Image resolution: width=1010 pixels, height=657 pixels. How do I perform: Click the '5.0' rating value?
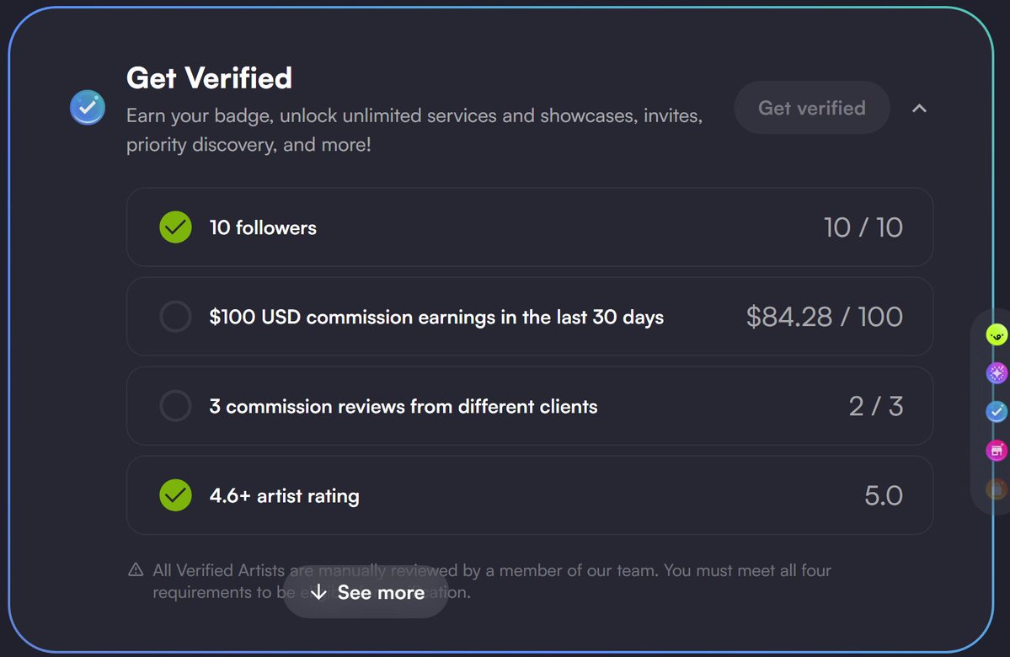[884, 495]
